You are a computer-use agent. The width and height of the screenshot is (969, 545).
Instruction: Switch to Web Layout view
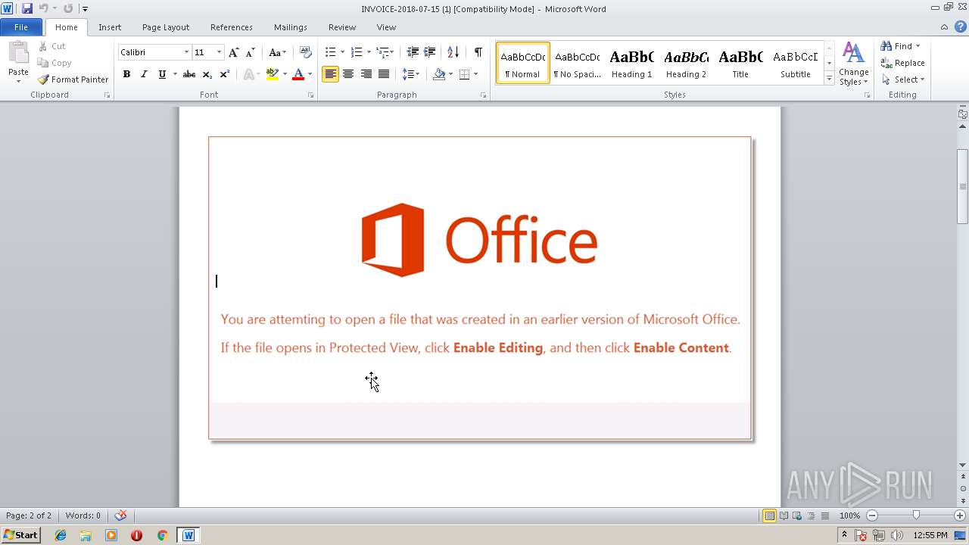[x=797, y=515]
